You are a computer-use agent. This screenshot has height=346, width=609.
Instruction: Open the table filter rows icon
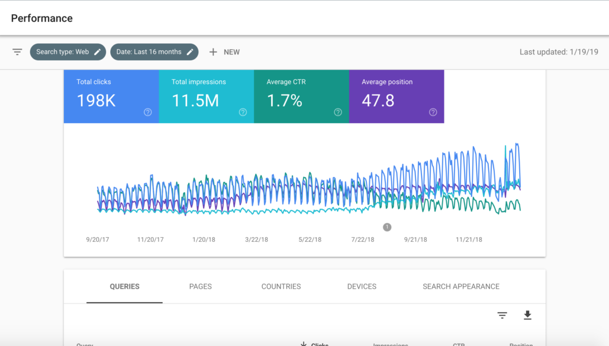(502, 315)
